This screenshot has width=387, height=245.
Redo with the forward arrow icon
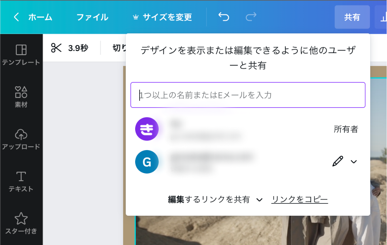pyautogui.click(x=251, y=17)
